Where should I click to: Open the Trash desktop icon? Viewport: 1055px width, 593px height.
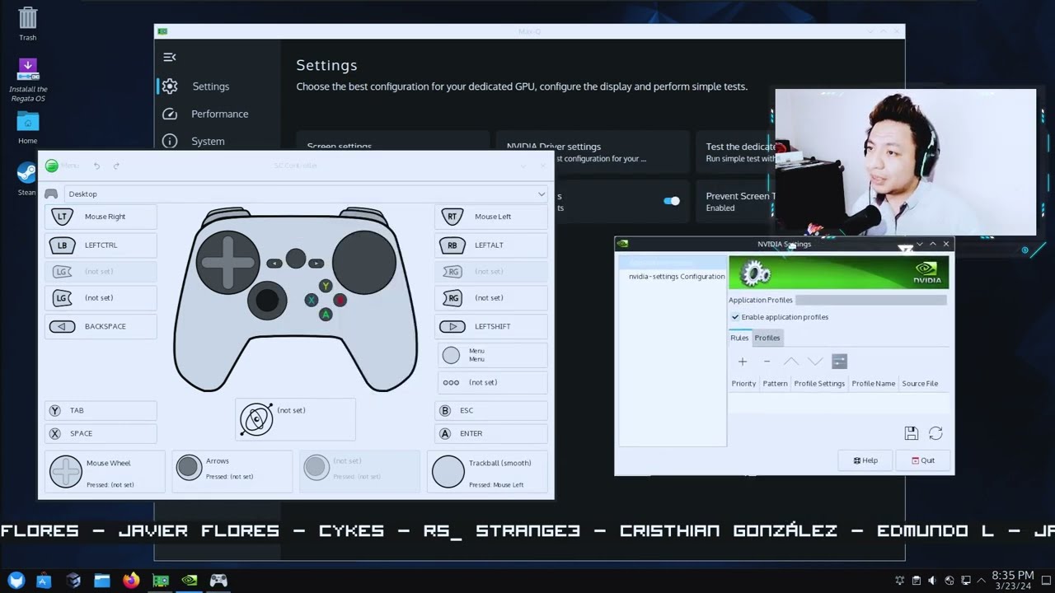click(x=27, y=24)
